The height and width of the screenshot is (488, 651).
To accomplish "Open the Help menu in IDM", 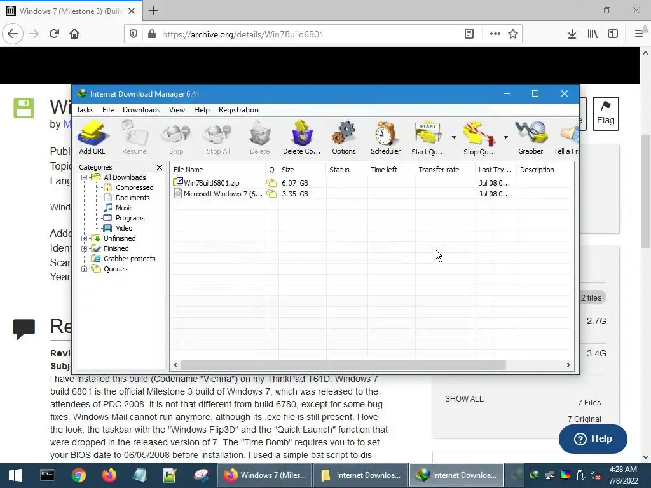I will (x=202, y=110).
